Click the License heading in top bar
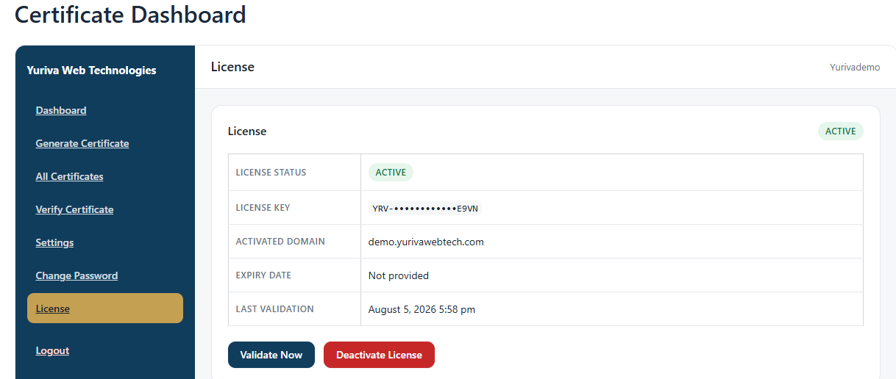This screenshot has width=896, height=379. click(232, 67)
